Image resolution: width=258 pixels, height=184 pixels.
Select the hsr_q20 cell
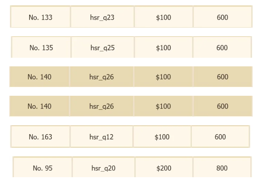103,168
